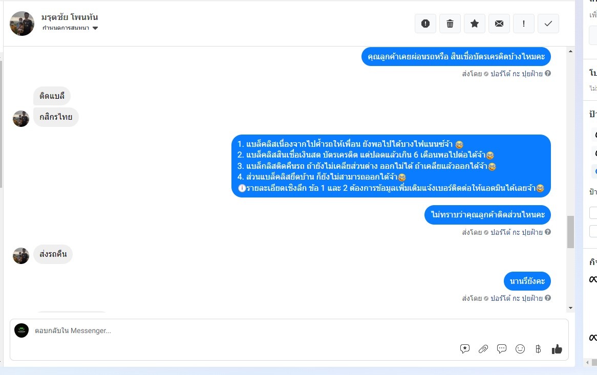Open saved replies speech bubble icon
Screen dimensions: 597x375
tap(502, 349)
